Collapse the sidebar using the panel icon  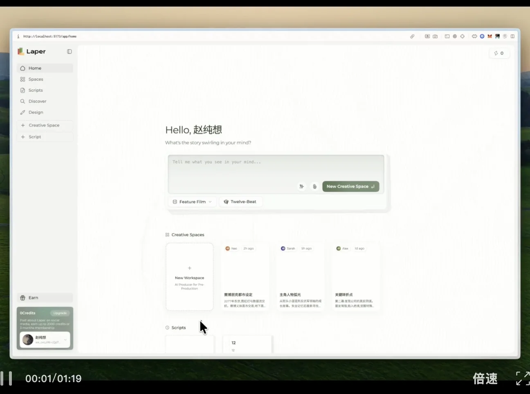[70, 52]
